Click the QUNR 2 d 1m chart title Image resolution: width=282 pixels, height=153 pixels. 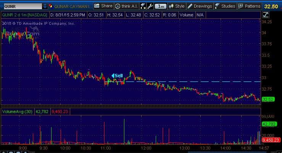pyautogui.click(x=22, y=15)
